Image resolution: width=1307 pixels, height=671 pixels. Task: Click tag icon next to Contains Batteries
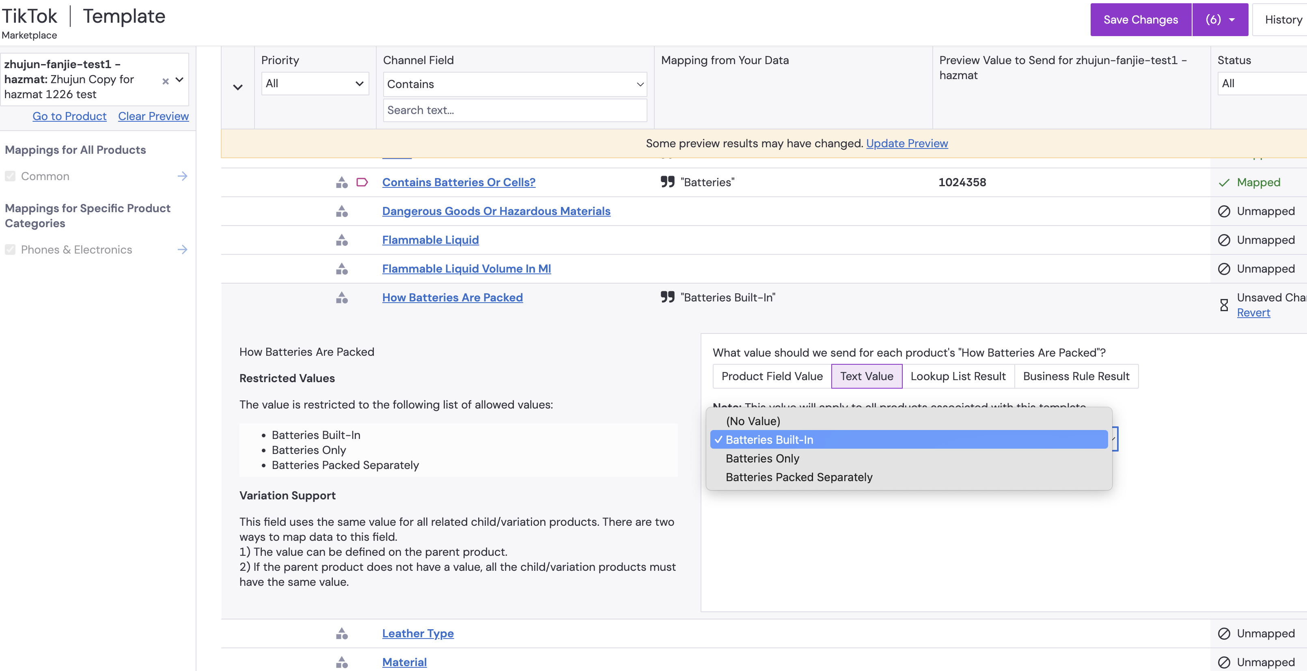pyautogui.click(x=362, y=182)
